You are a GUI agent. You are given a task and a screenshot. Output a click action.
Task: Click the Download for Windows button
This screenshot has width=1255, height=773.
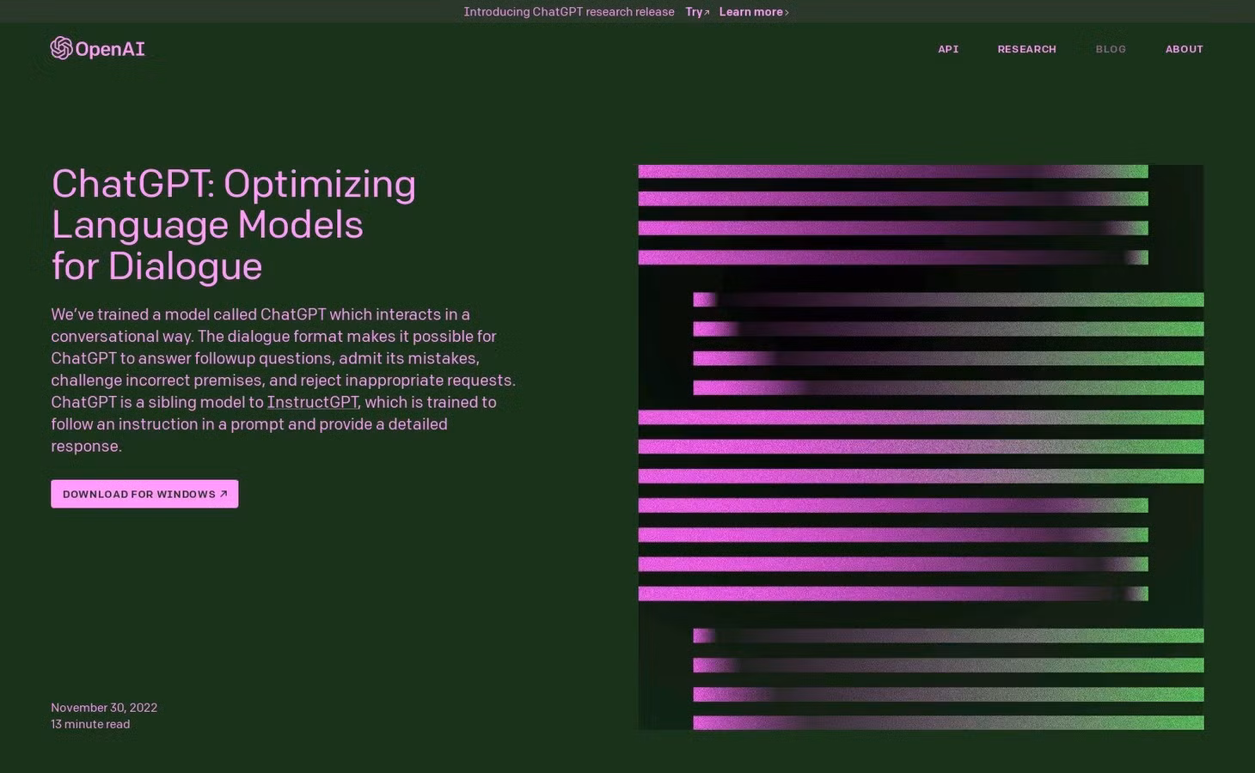(x=144, y=494)
